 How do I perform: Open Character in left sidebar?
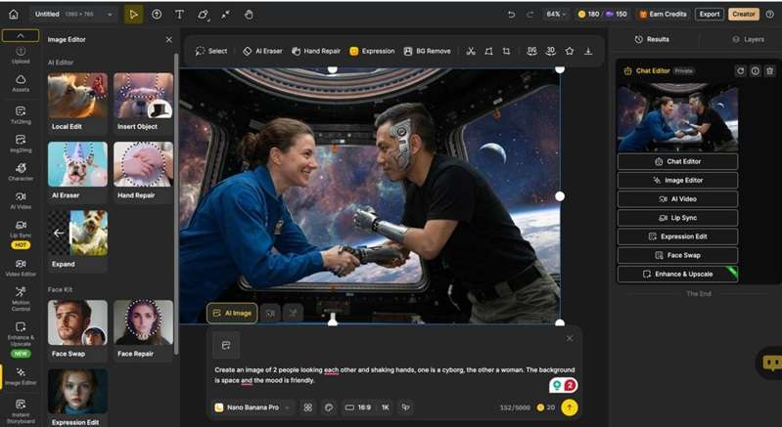pos(21,172)
